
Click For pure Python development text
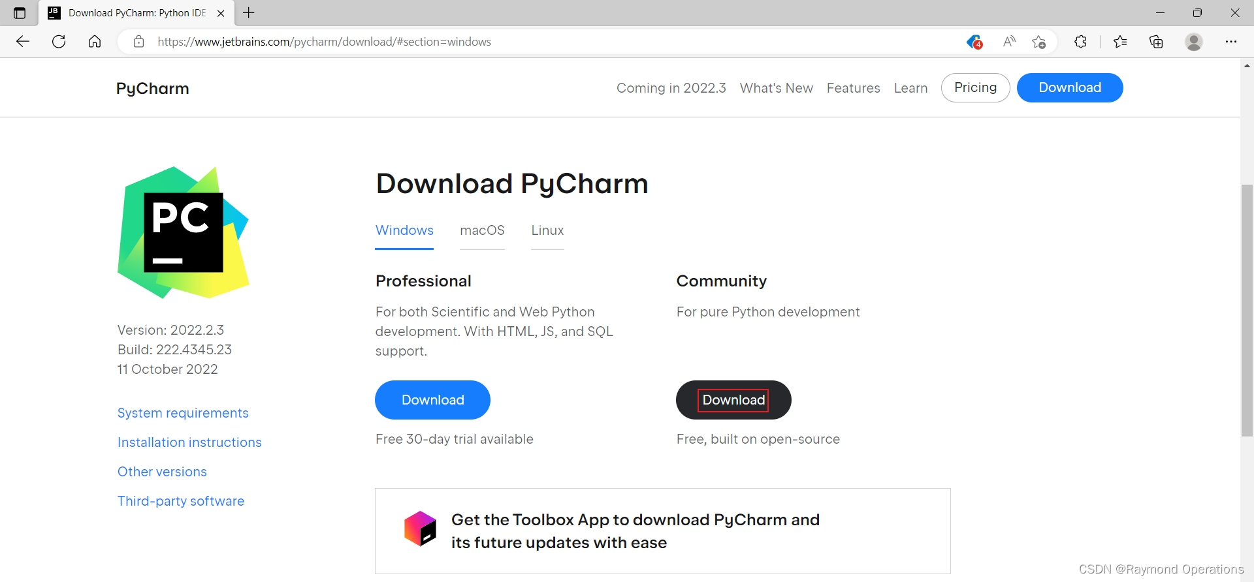[x=768, y=312]
